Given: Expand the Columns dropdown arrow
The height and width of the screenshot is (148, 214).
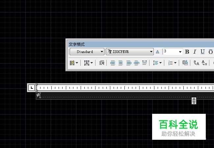Looking at the screenshot, I should coord(77,63).
